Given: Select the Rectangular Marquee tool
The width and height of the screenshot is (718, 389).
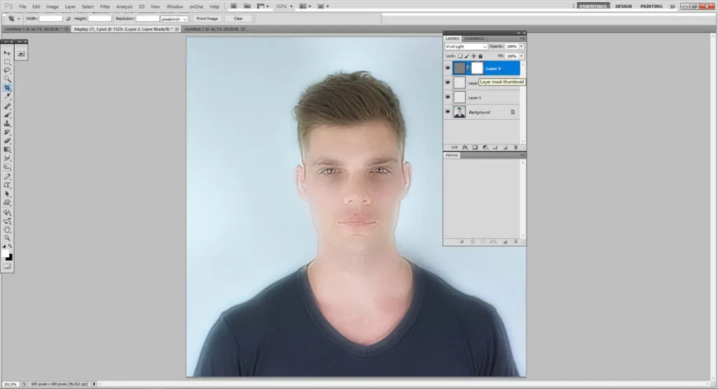Looking at the screenshot, I should pos(7,62).
